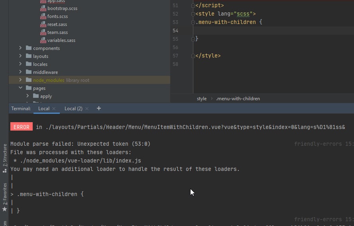The height and width of the screenshot is (226, 354).
Task: Click the team.sass Sass file icon
Action: (43, 32)
